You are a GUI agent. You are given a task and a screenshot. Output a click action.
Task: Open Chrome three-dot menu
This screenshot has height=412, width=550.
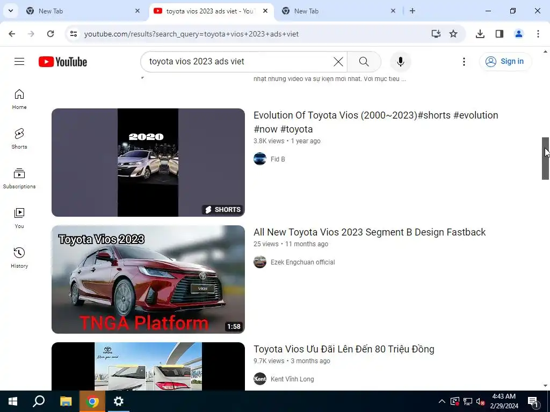538,34
